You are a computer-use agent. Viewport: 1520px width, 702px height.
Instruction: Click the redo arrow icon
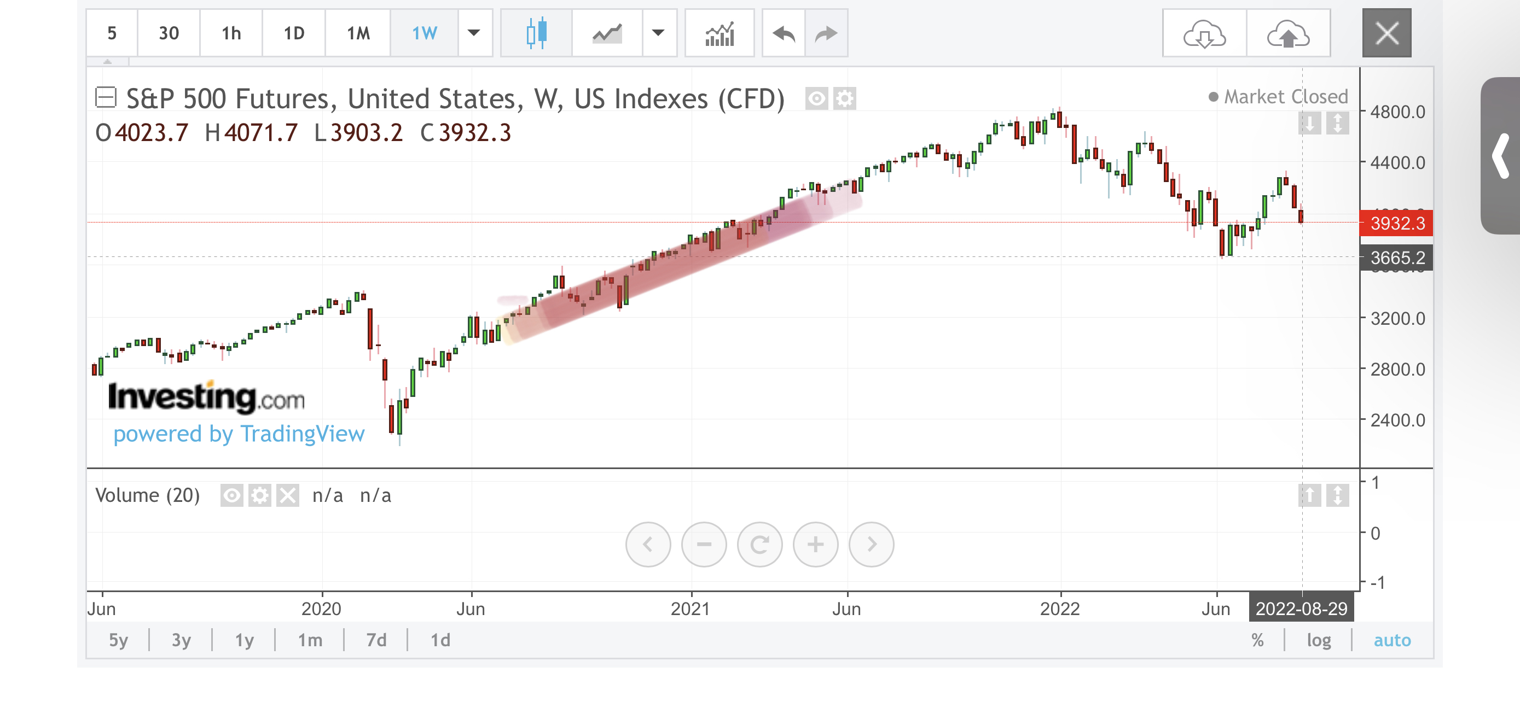(826, 33)
